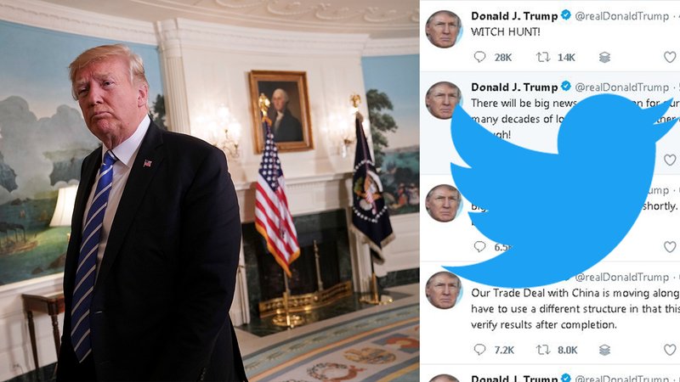680x382 pixels.
Task: Click stacked layers icon on WITCH HUNT tweet
Action: coord(604,57)
